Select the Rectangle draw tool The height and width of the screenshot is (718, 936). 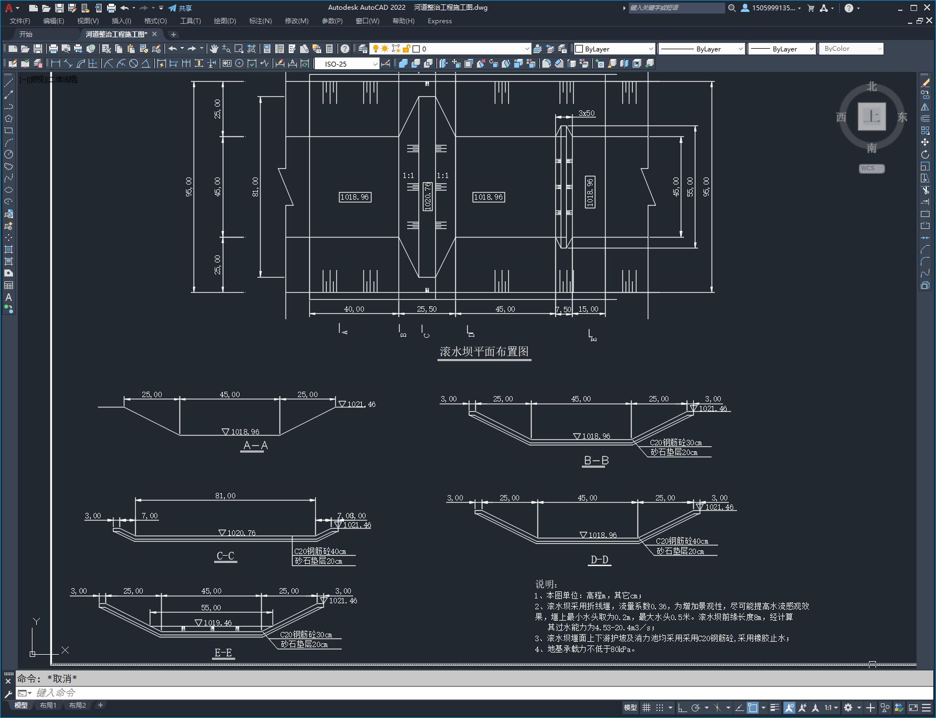click(x=9, y=130)
